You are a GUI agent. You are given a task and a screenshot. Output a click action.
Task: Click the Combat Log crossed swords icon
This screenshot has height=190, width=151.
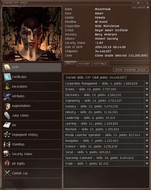pyautogui.click(x=7, y=173)
